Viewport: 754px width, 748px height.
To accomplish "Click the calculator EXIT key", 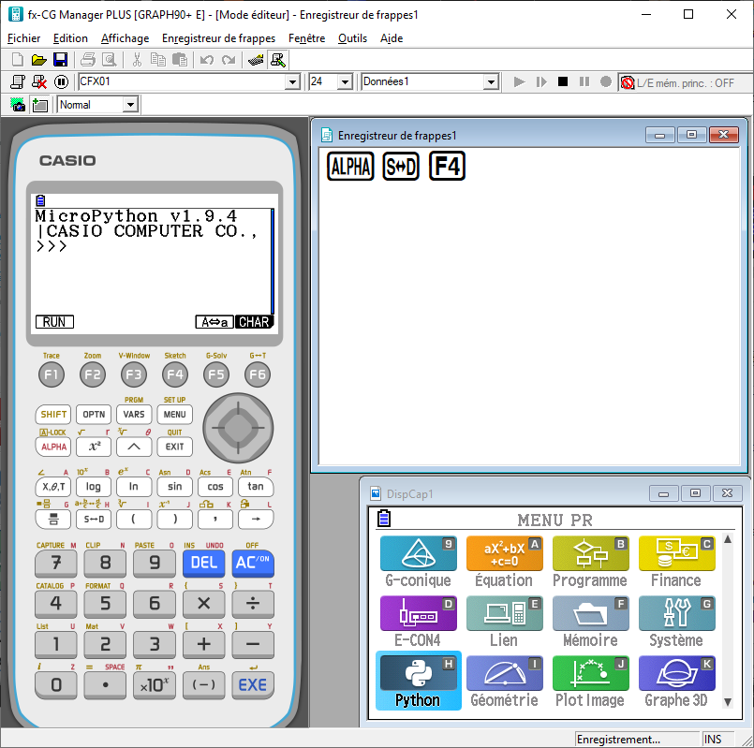I will coord(174,447).
